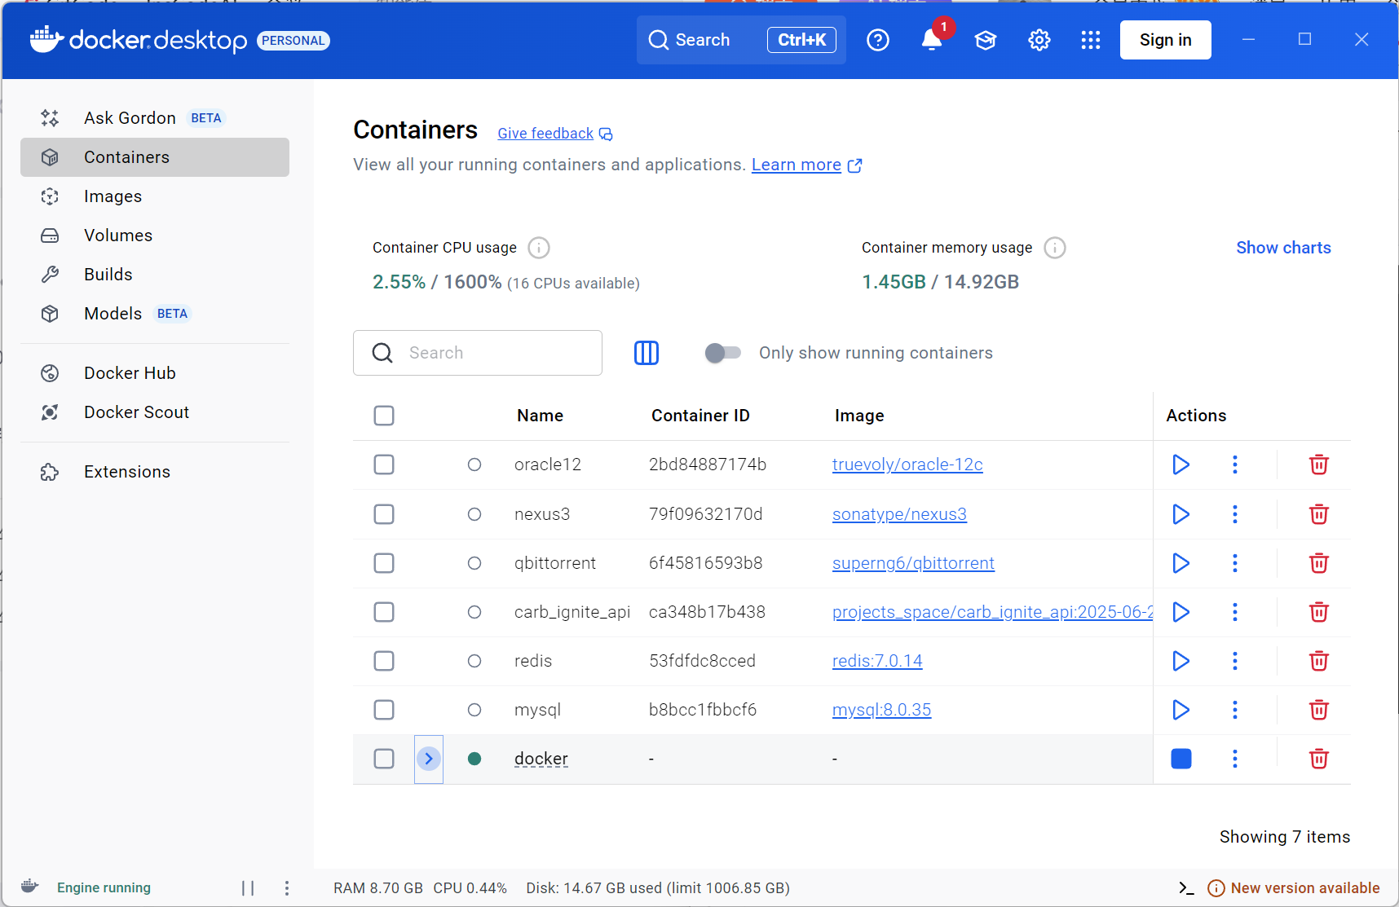Image resolution: width=1399 pixels, height=907 pixels.
Task: Open the sonatype/nexus3 image link
Action: [x=899, y=514]
